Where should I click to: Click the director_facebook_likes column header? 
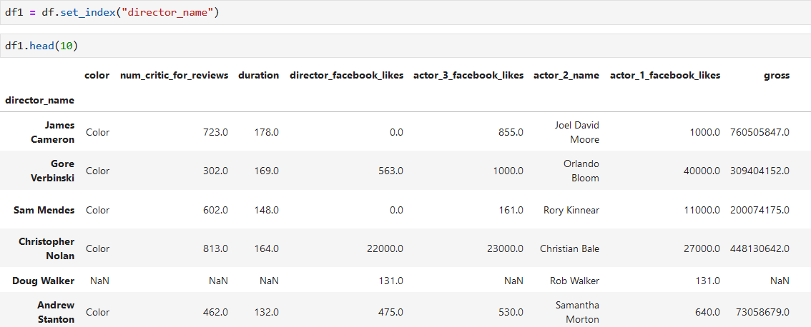[347, 76]
